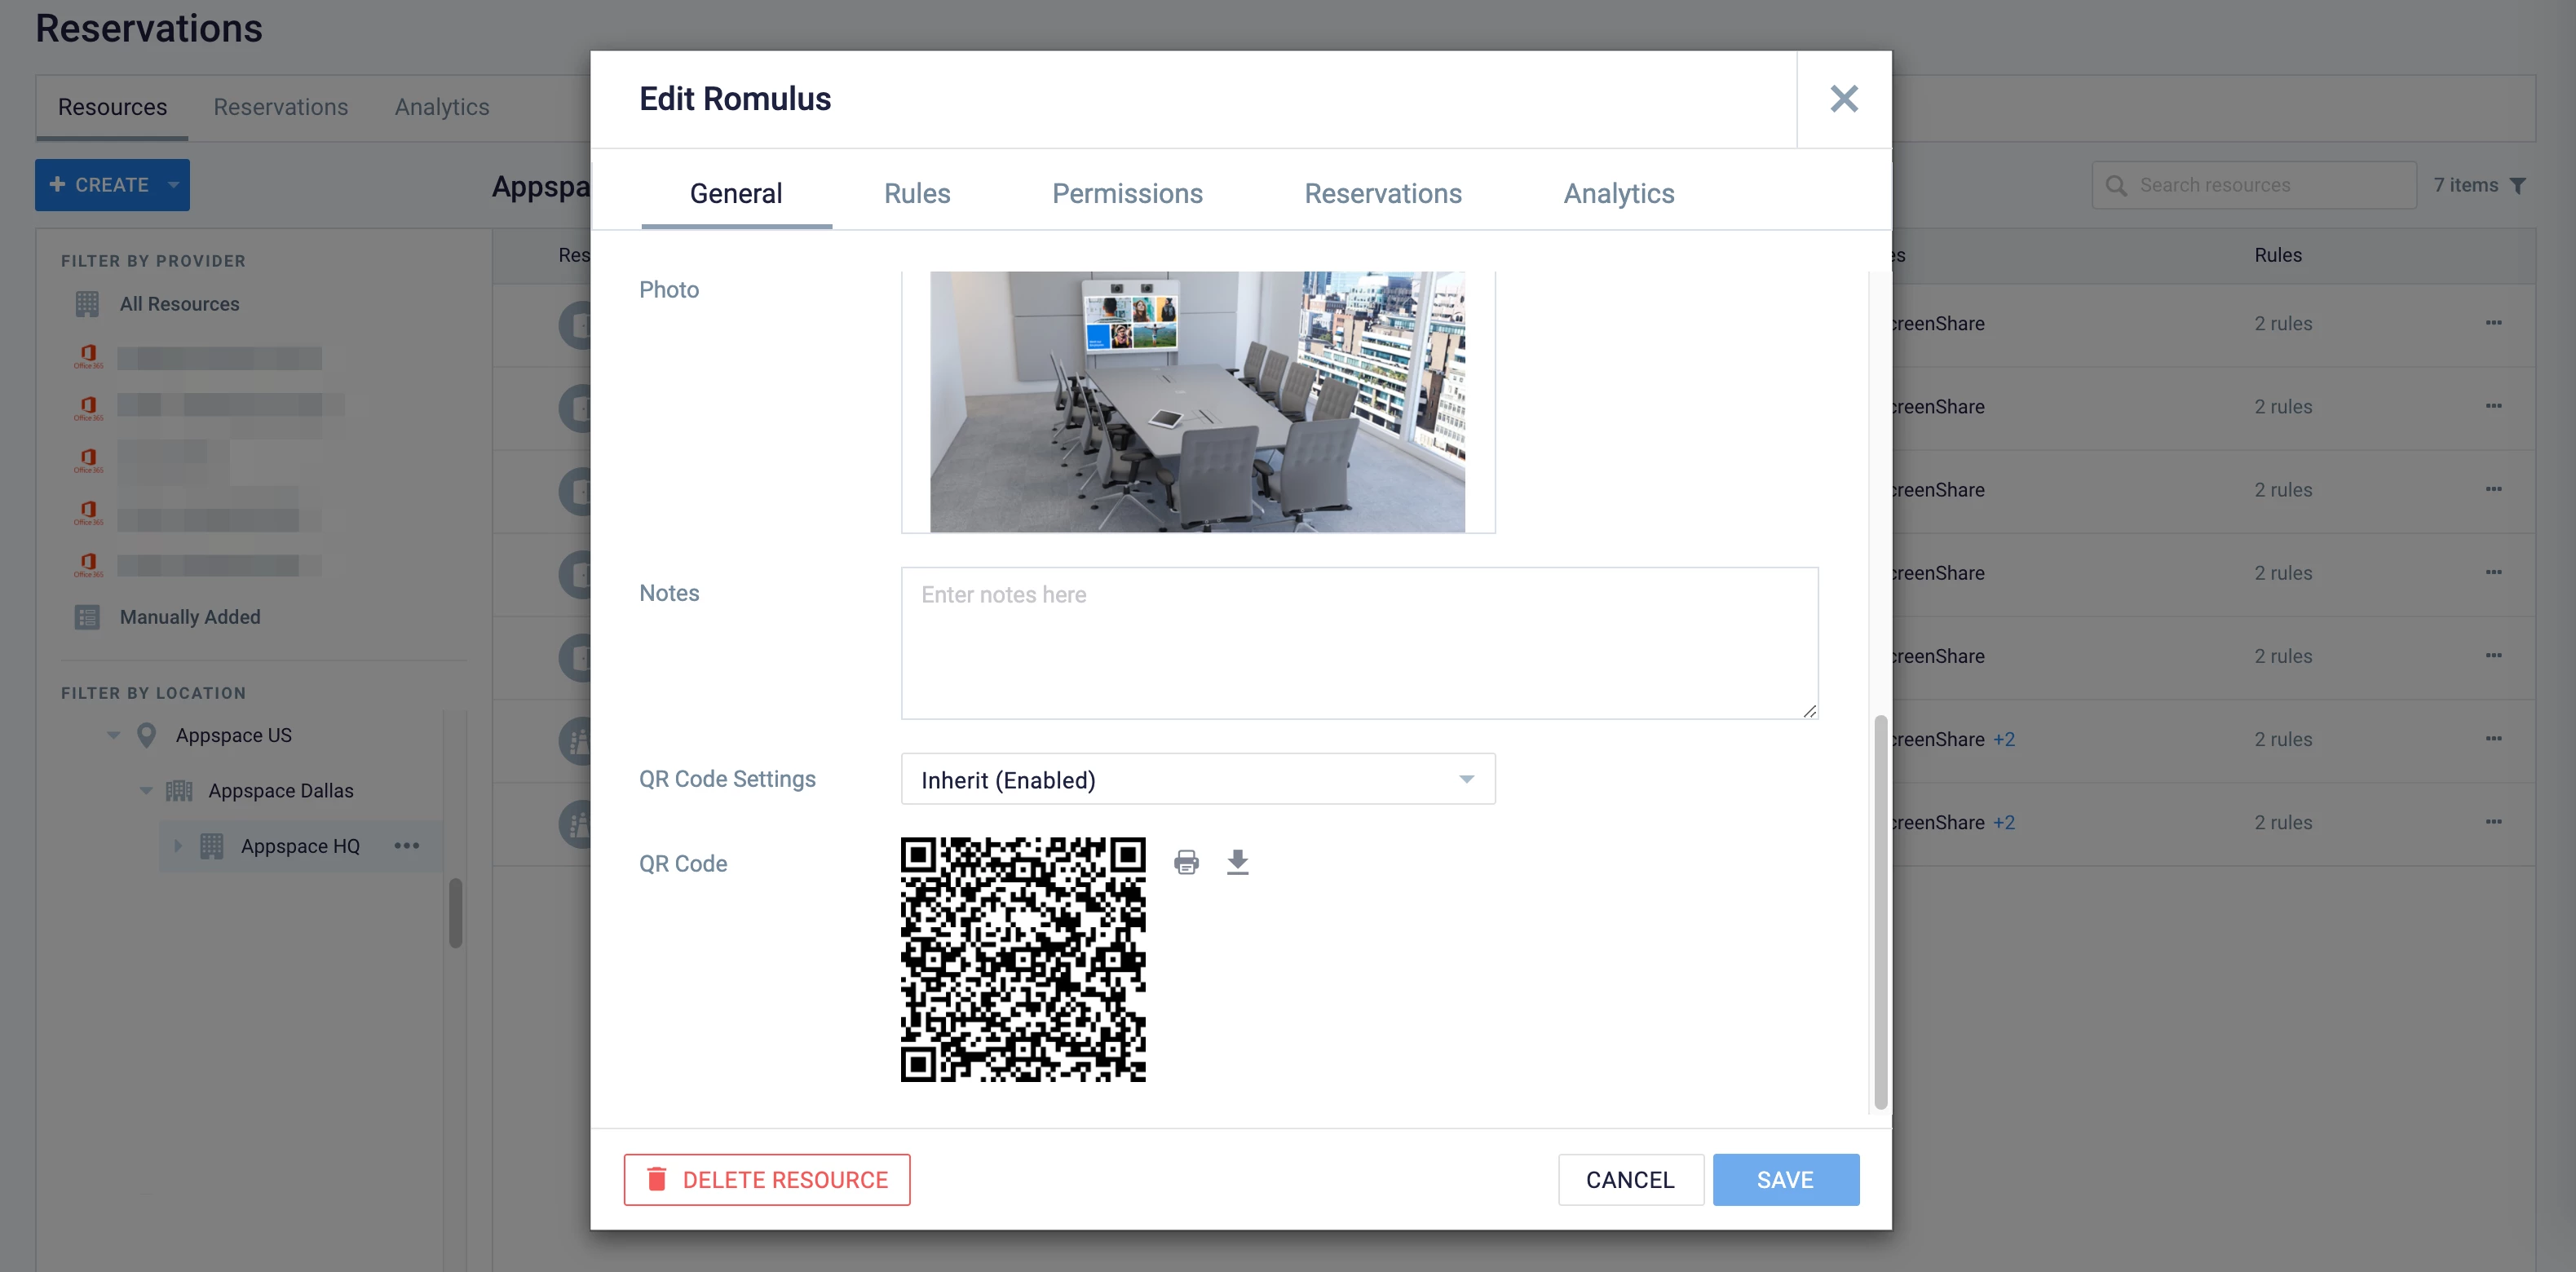Click the Save button

pos(1786,1180)
